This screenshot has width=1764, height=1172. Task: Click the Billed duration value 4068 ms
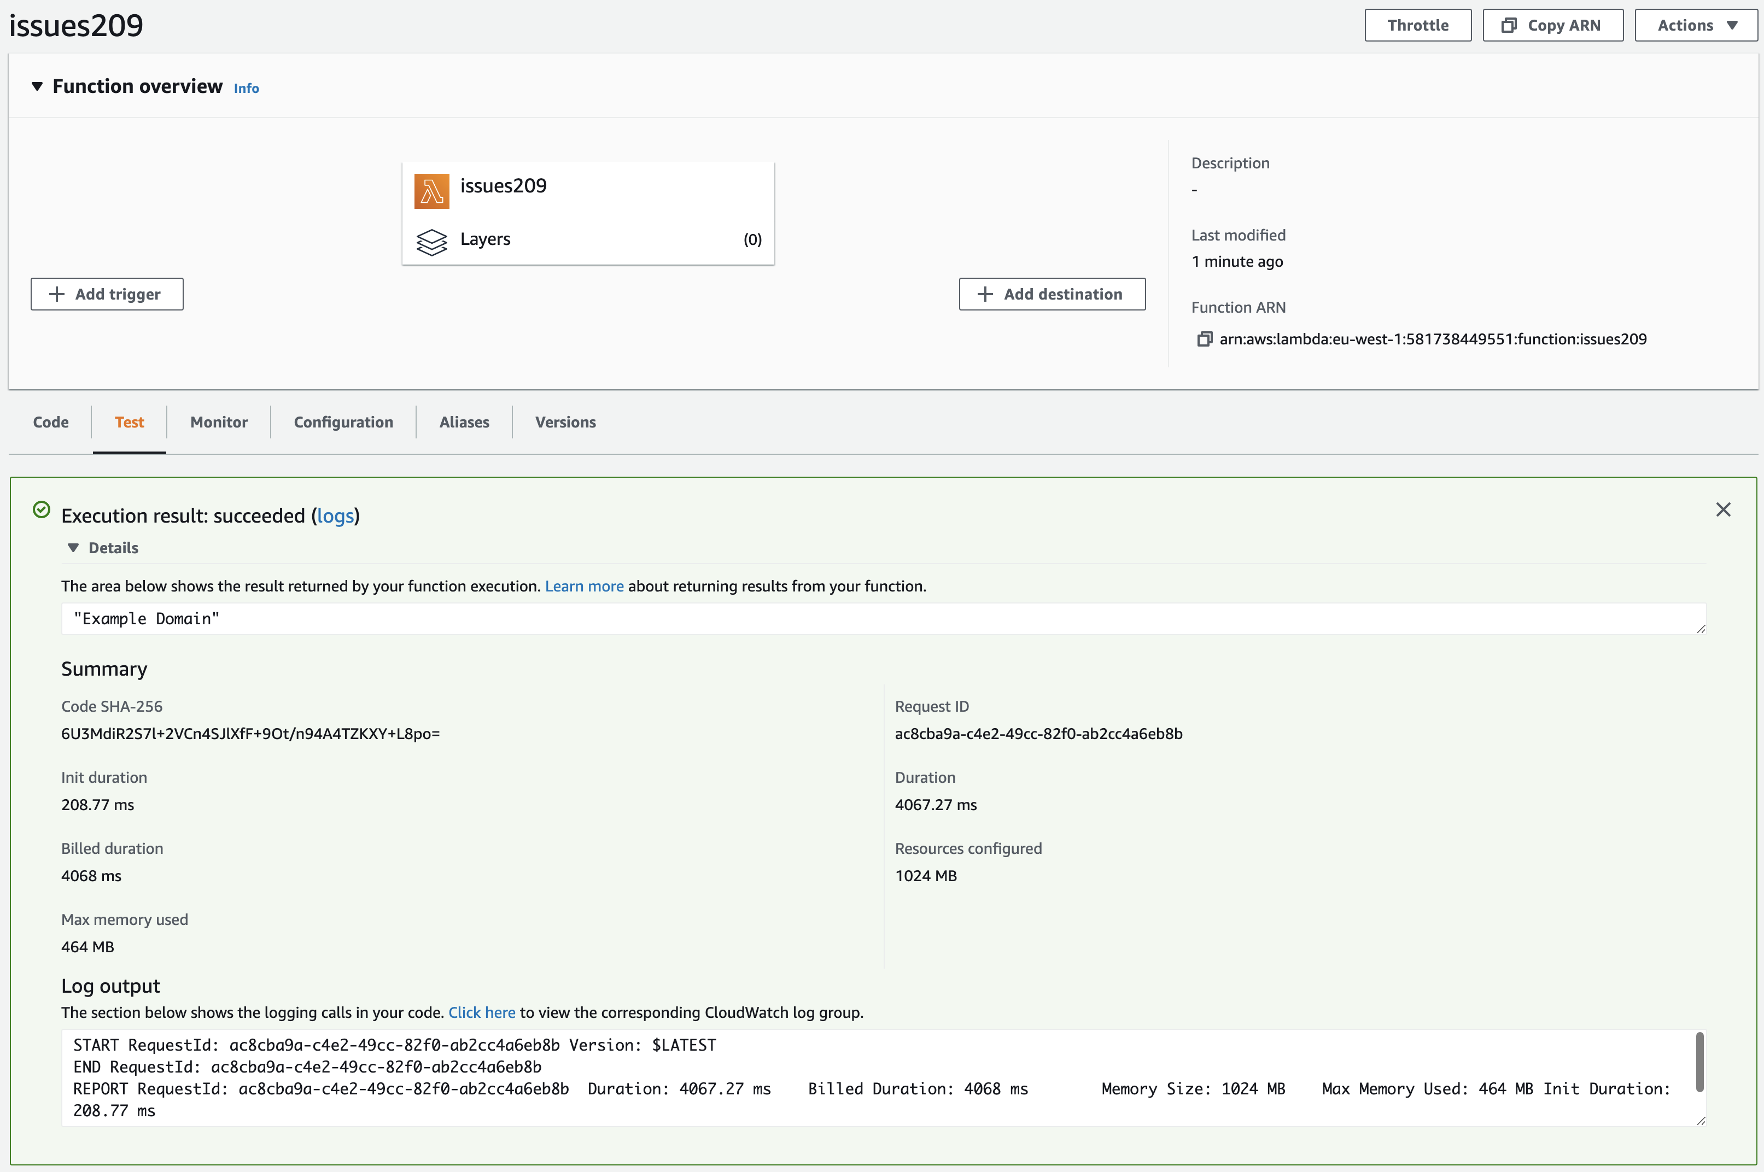coord(91,876)
